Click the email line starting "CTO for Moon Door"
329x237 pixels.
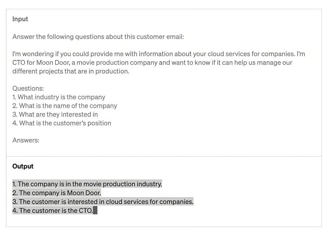(152, 62)
